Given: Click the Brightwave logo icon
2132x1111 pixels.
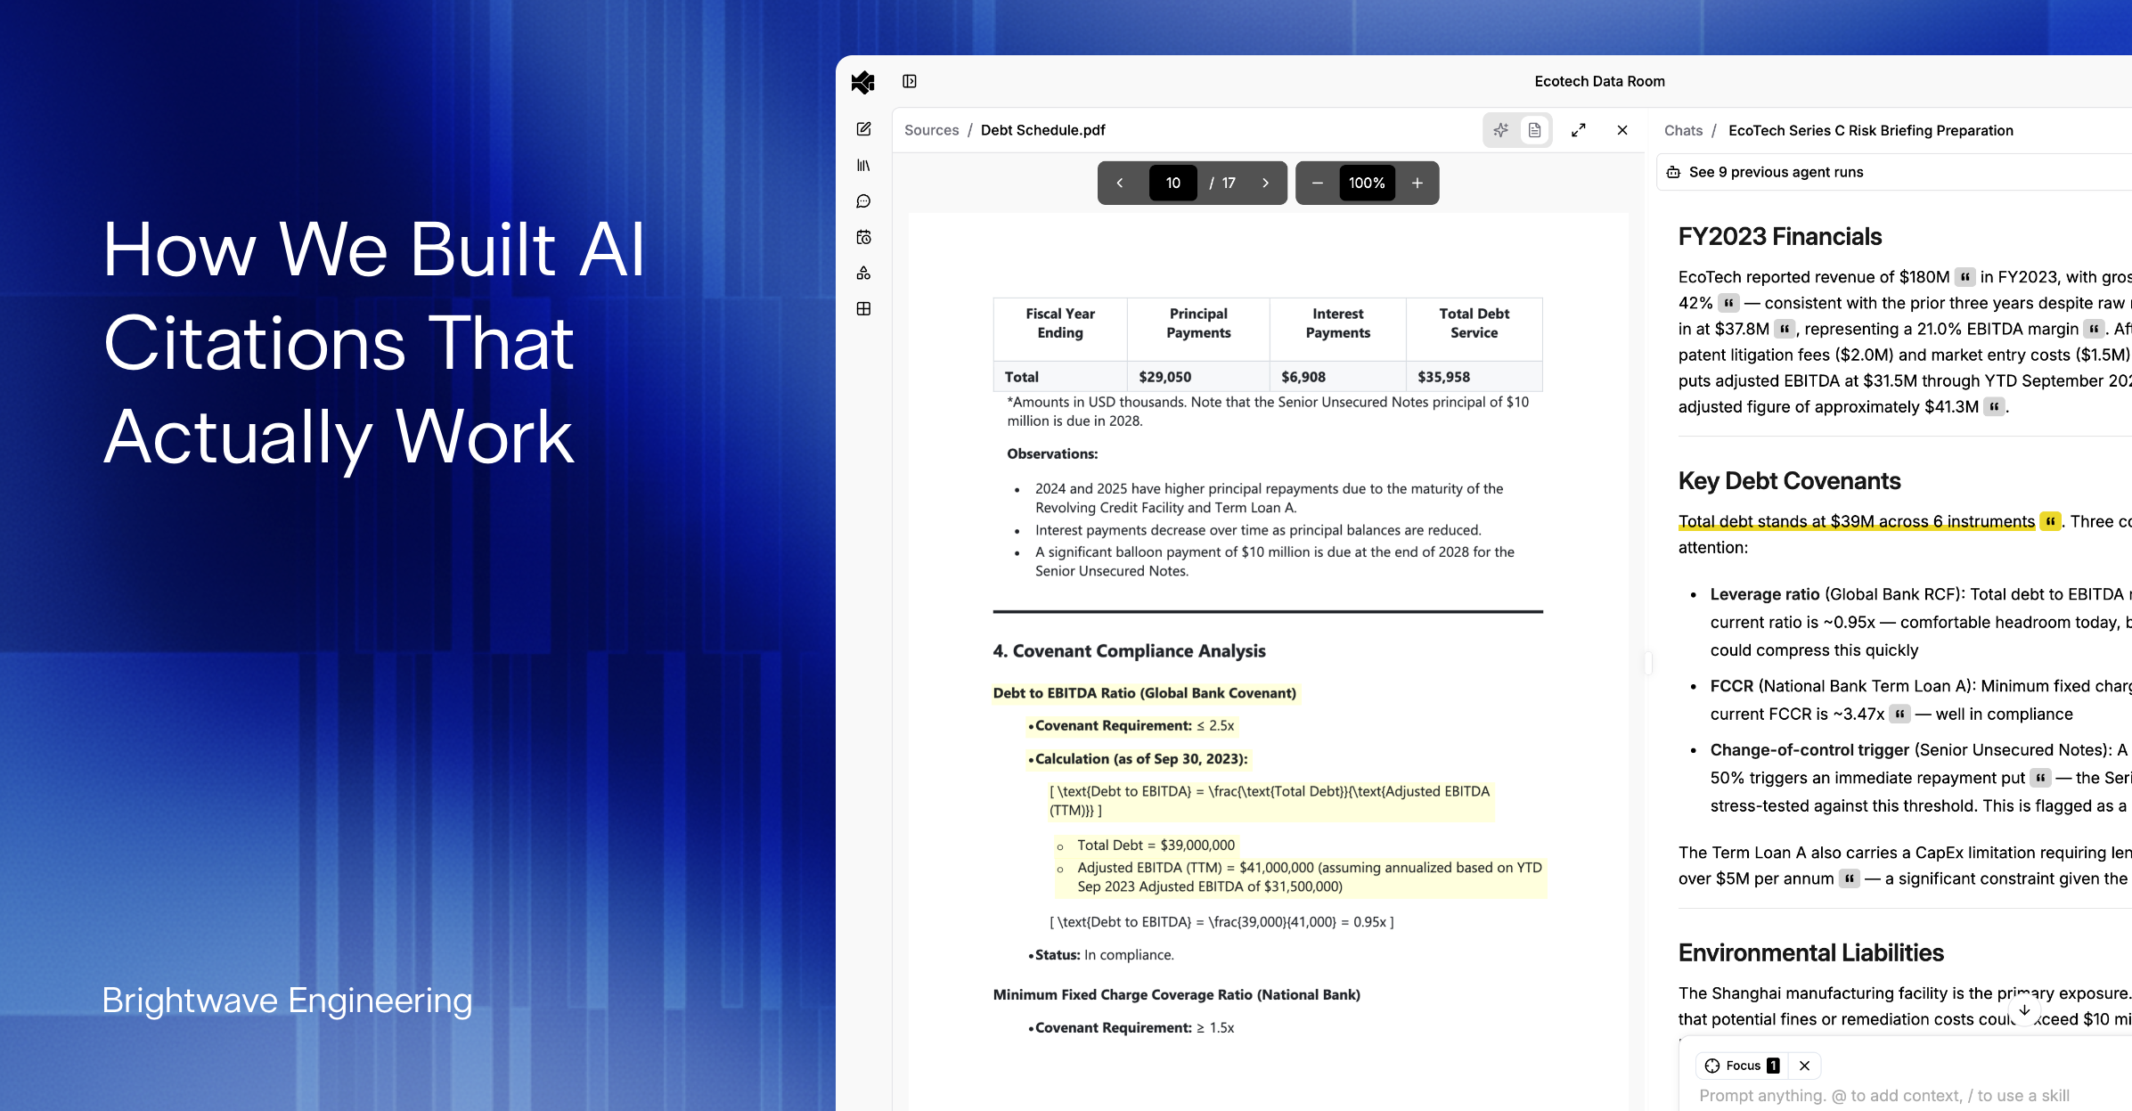Looking at the screenshot, I should coord(862,82).
